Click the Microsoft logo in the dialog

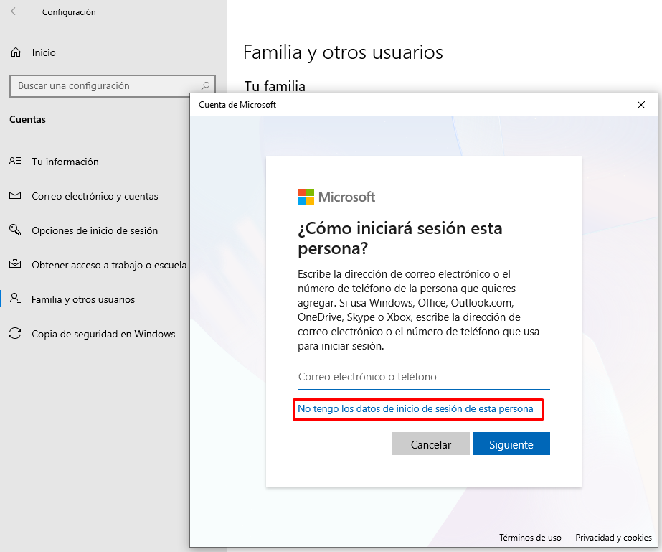point(306,197)
